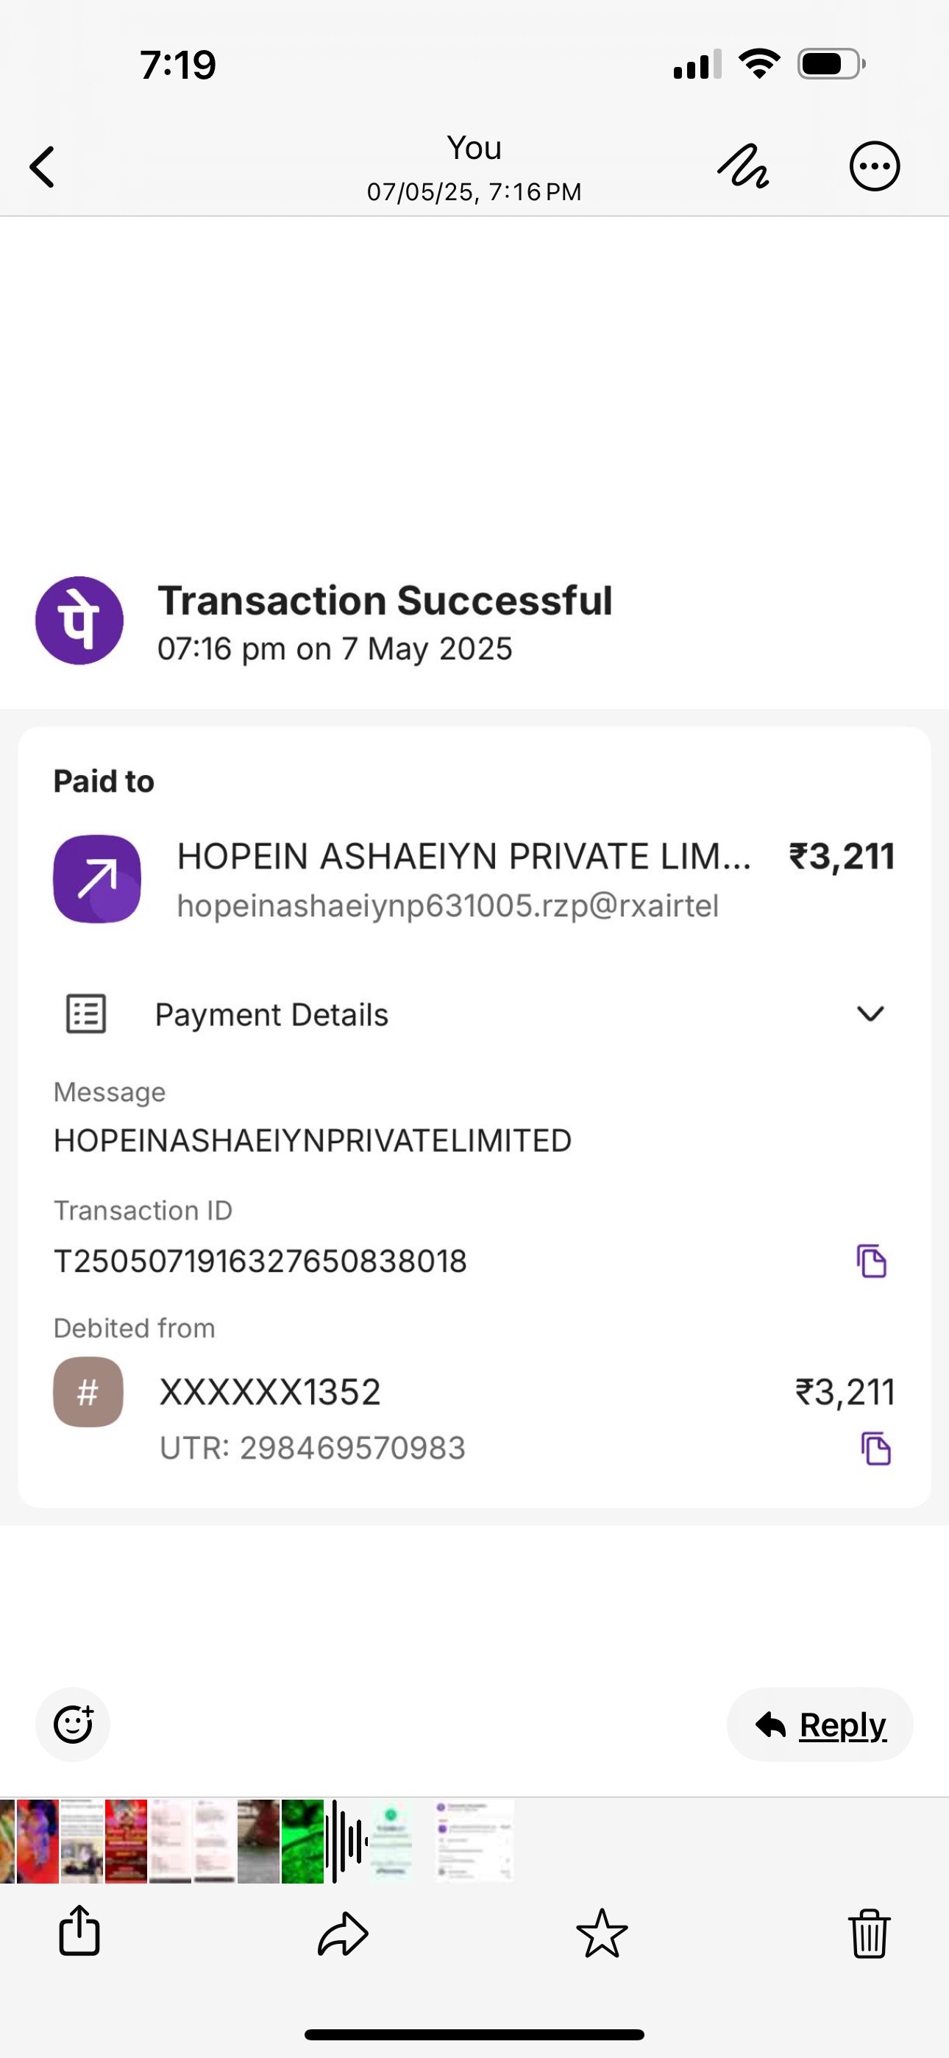Collapse the Payment Details section
The width and height of the screenshot is (949, 2058).
click(x=870, y=1014)
